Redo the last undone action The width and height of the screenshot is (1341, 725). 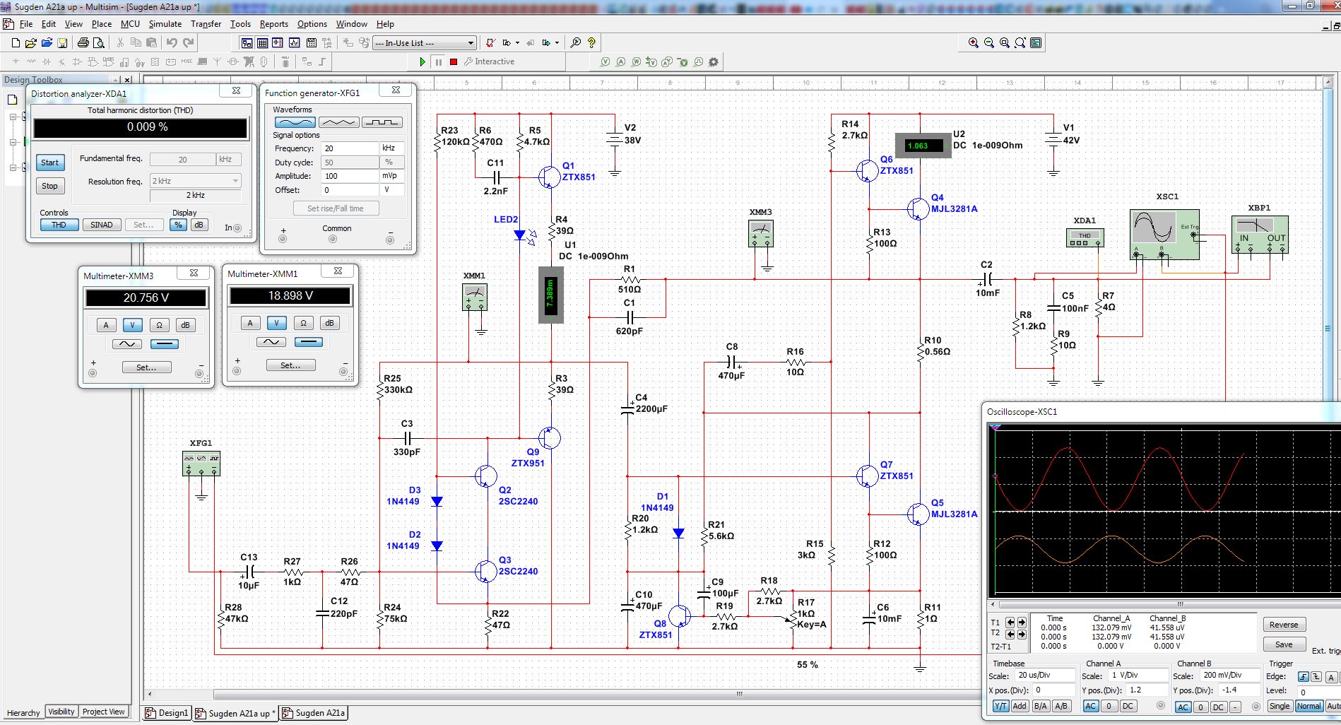[189, 43]
